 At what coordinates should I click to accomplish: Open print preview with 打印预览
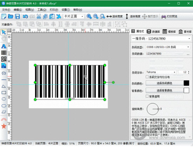[169, 16]
